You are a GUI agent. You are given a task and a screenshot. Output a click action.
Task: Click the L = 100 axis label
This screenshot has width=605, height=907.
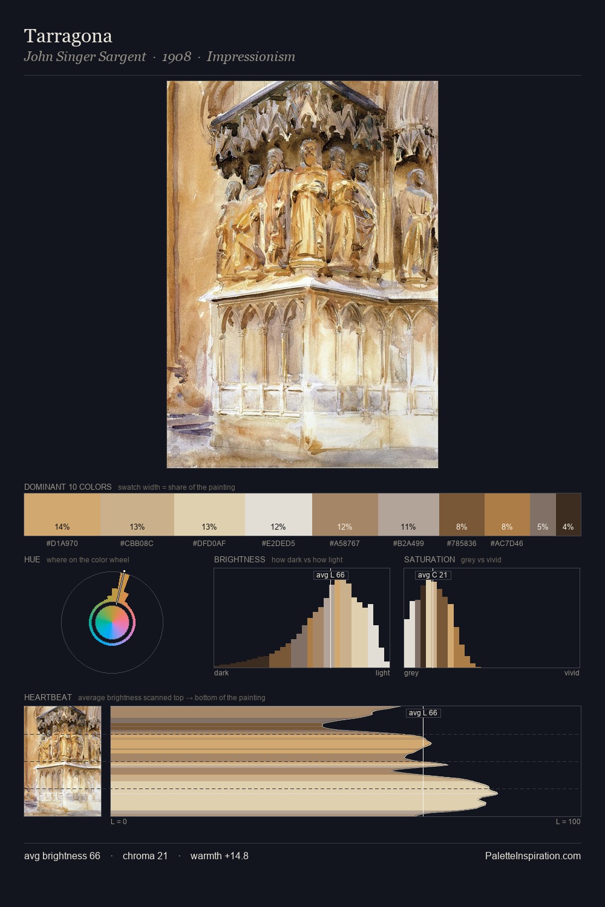tap(568, 822)
